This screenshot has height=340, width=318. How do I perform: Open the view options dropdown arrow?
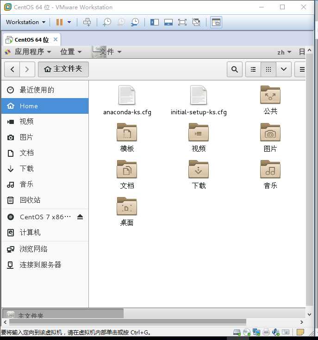(283, 69)
